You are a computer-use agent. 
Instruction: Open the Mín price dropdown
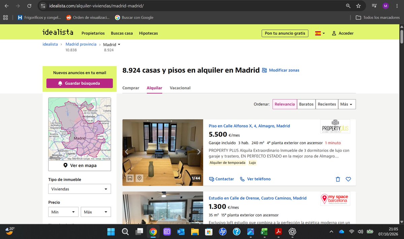(x=63, y=212)
